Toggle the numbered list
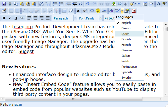168x107 pixels. coord(61,4)
